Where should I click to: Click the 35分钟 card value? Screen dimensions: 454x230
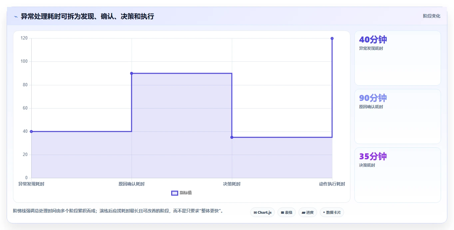[x=373, y=157]
